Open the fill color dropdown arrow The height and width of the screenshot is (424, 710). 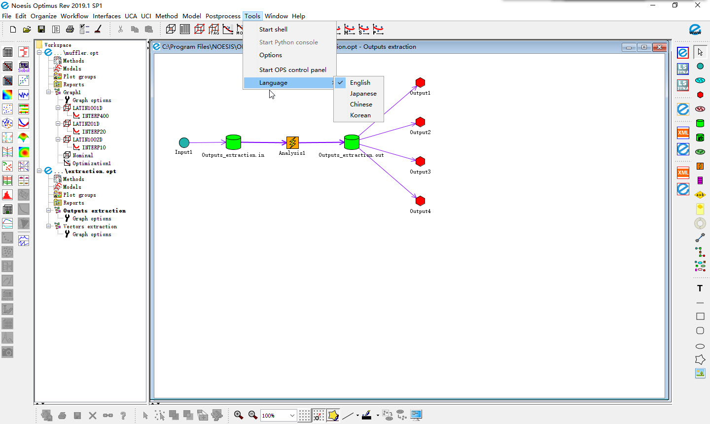point(378,415)
